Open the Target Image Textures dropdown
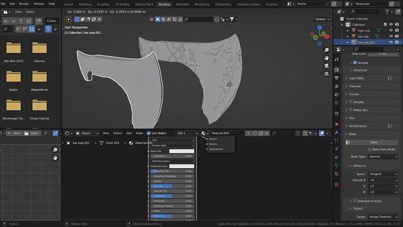The width and height of the screenshot is (403, 227). [383, 217]
